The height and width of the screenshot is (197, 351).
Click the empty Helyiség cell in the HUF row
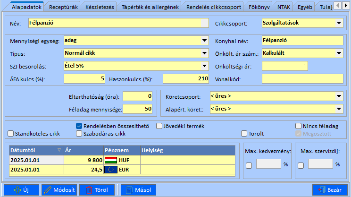[x=188, y=160]
